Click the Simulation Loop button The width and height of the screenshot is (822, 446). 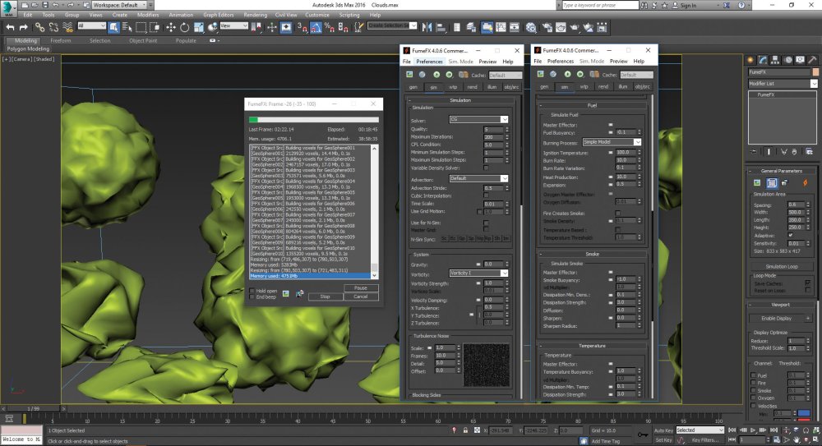coord(781,266)
